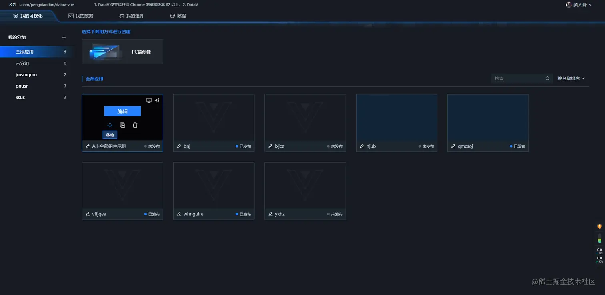Click the copy icon on the All-全部组件示例 card
The image size is (605, 295).
(123, 125)
